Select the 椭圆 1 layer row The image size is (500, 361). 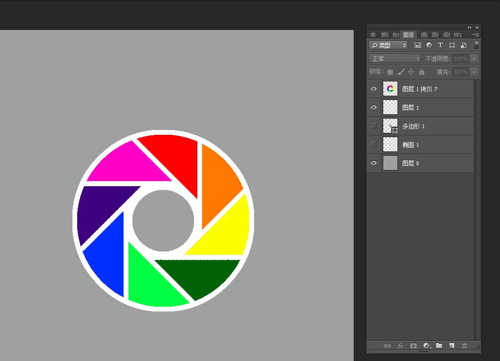pyautogui.click(x=429, y=144)
